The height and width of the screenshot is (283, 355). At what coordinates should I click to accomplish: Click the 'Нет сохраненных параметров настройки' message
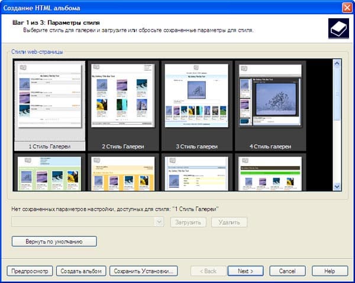pyautogui.click(x=115, y=209)
